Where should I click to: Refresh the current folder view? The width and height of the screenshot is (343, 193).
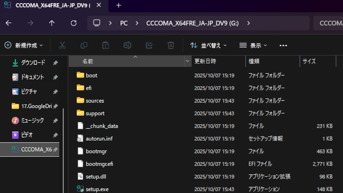(x=73, y=23)
